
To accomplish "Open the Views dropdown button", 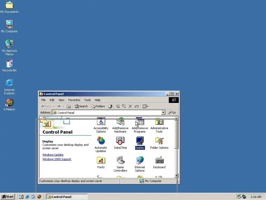I will tap(145, 106).
